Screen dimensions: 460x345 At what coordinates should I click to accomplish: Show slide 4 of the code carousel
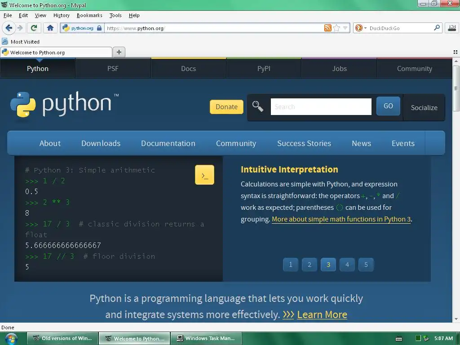point(347,265)
